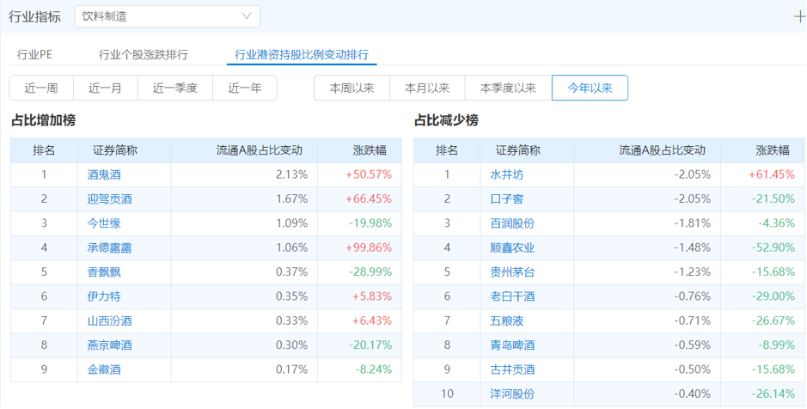Click the -26.14% value for 洋河股份
Viewport: 807px width, 409px height.
[x=773, y=394]
